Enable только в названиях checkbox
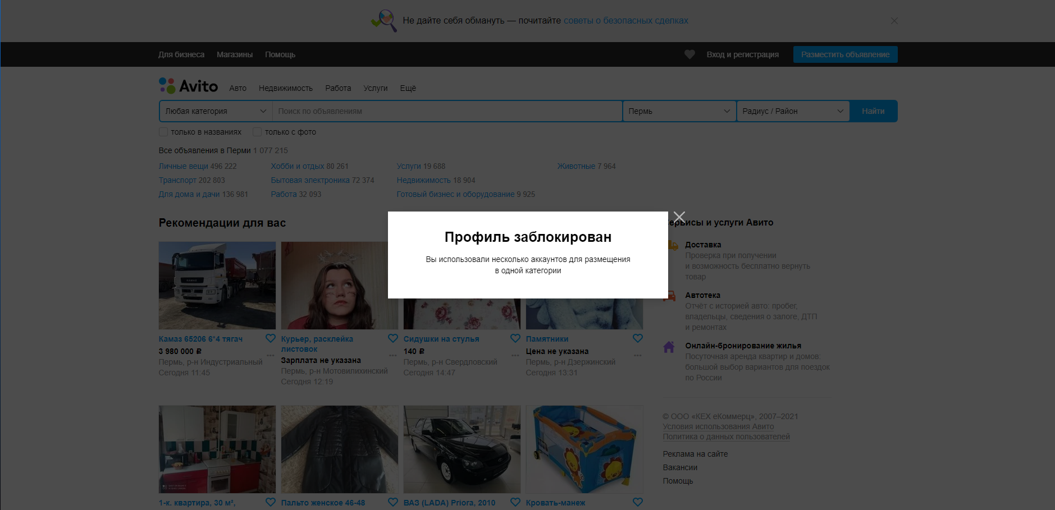This screenshot has width=1055, height=510. click(x=163, y=132)
